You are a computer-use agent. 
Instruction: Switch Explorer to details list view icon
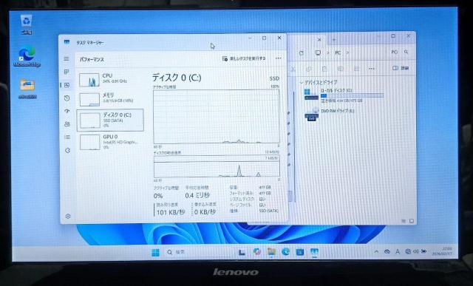point(404,221)
